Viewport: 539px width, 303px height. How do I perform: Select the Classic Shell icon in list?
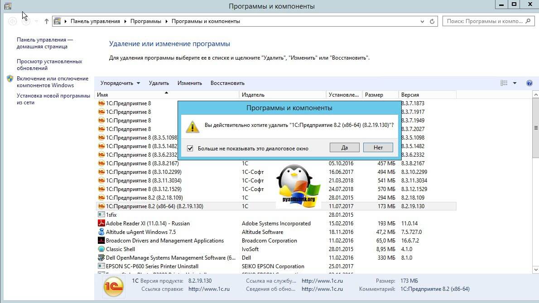coord(101,249)
